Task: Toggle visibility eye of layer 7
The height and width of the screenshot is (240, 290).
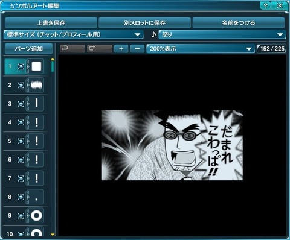Action: [21, 178]
